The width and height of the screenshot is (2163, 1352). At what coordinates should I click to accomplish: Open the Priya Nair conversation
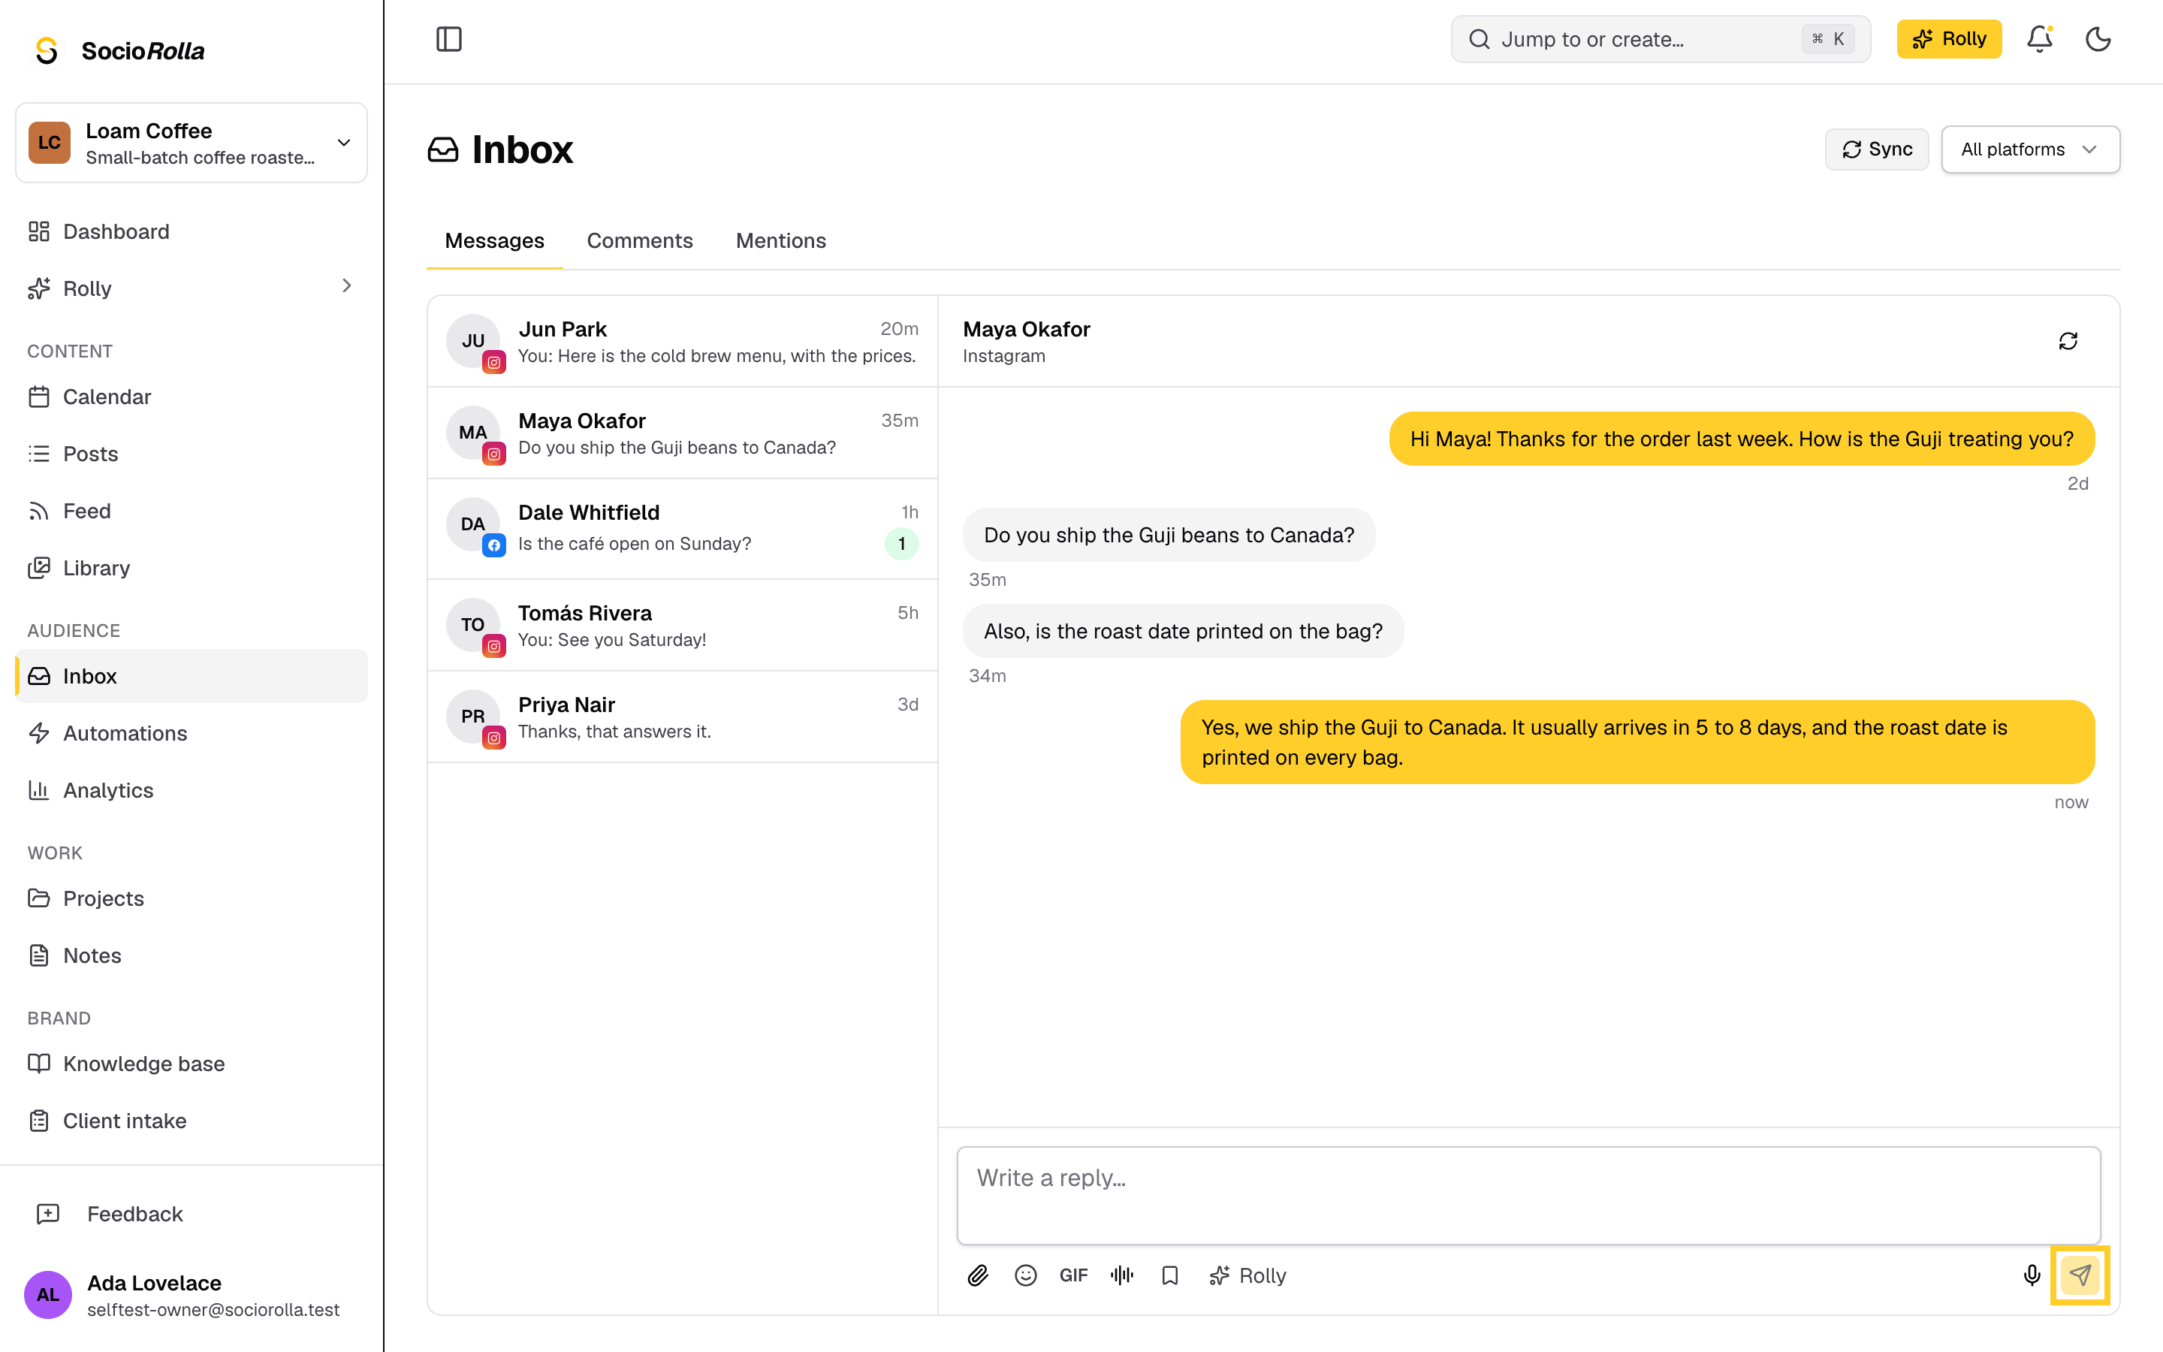coord(683,717)
